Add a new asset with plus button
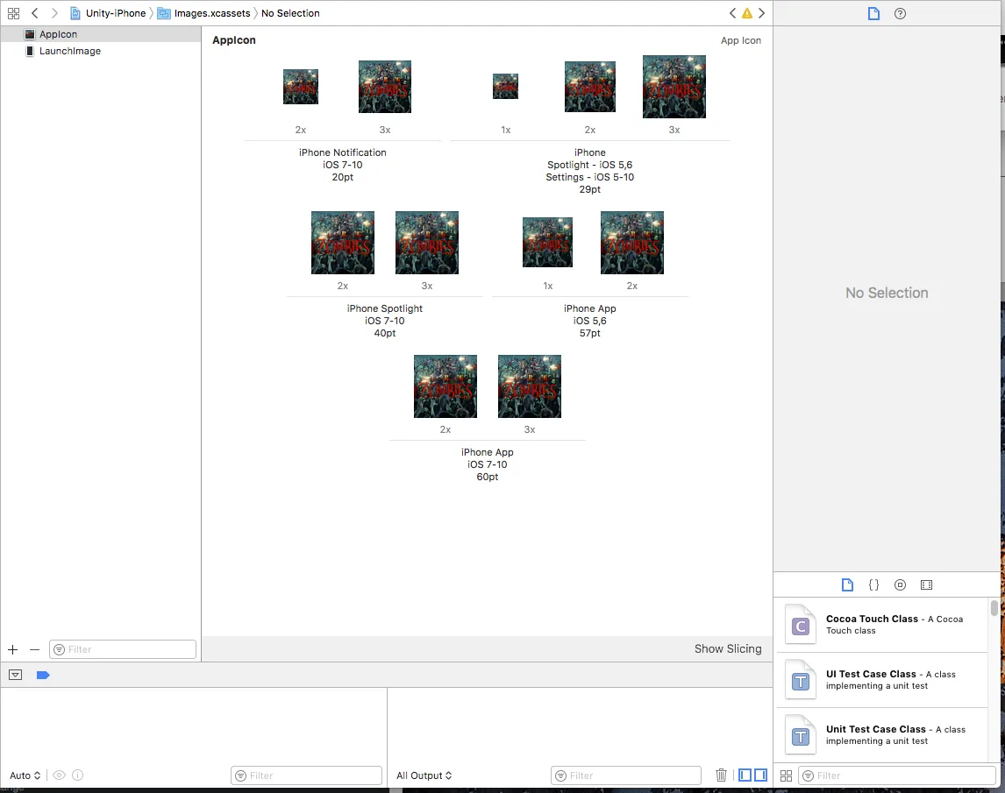 (x=13, y=649)
